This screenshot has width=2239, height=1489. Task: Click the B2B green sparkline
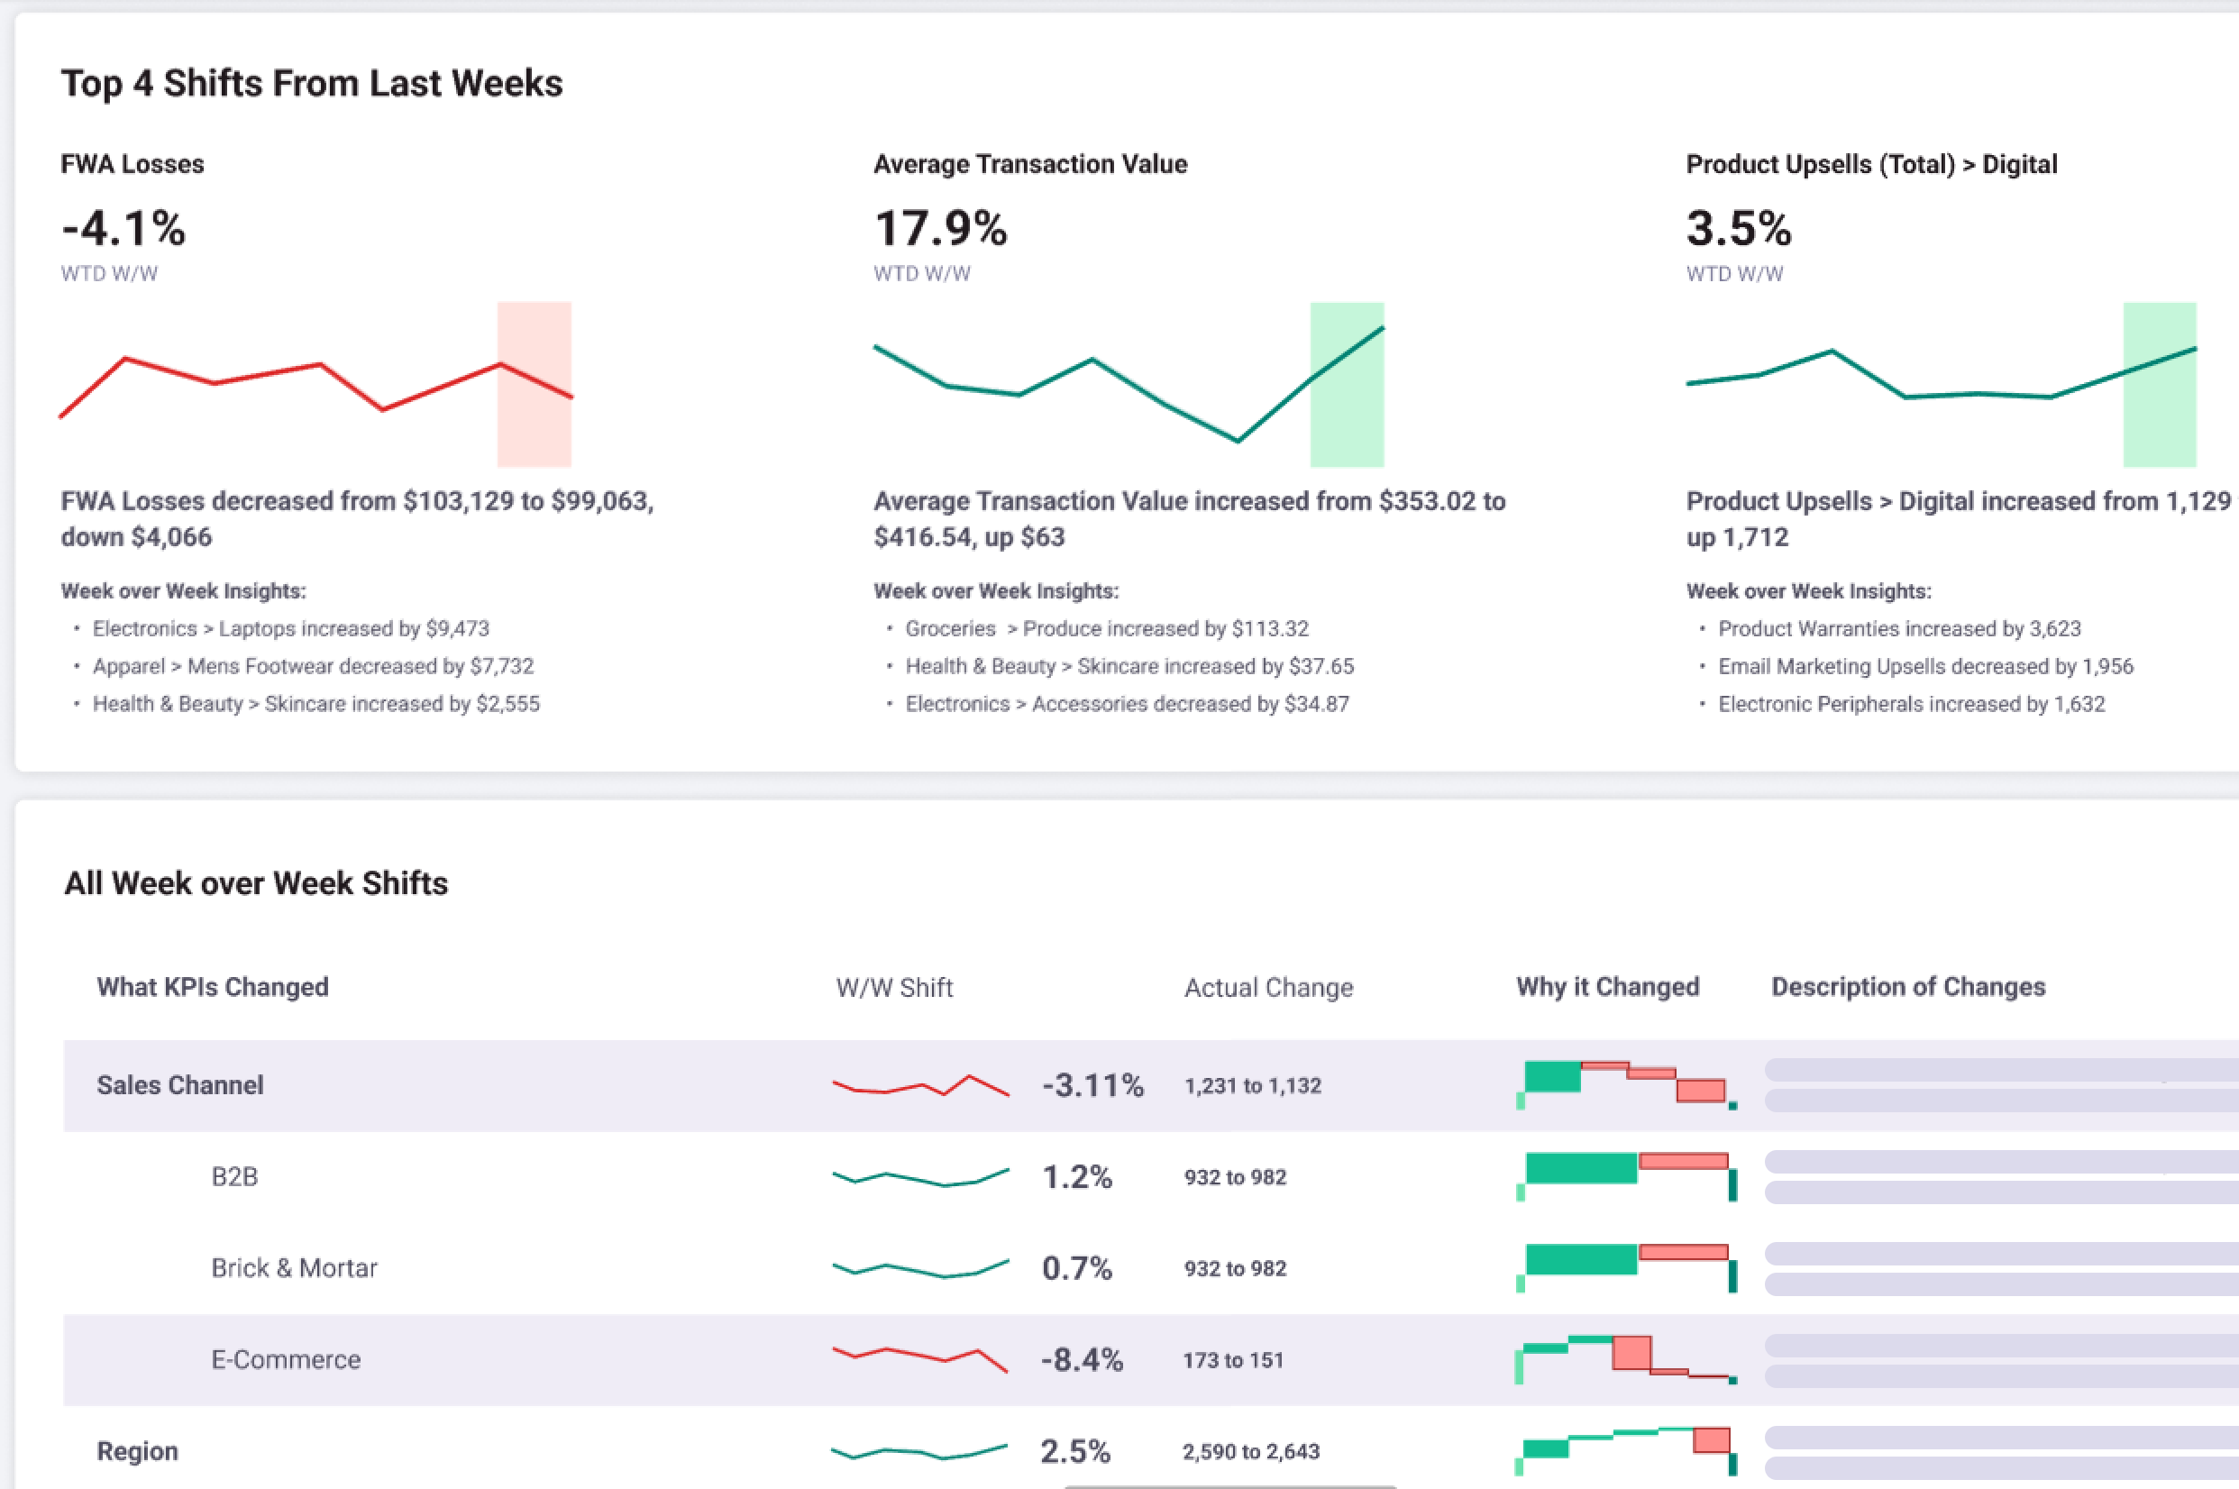(x=920, y=1176)
